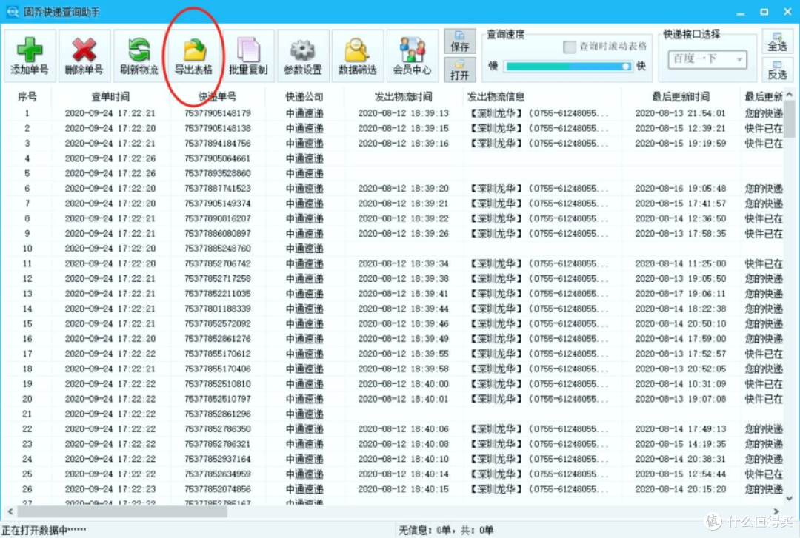This screenshot has width=800, height=538.
Task: Select tracking number 75377852706742
Action: (x=218, y=263)
